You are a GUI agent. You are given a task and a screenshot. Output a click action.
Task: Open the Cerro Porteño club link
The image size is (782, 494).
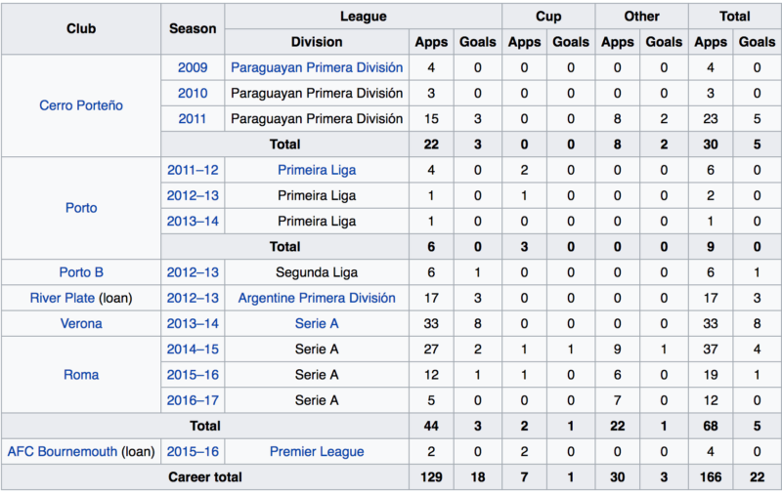click(x=81, y=105)
